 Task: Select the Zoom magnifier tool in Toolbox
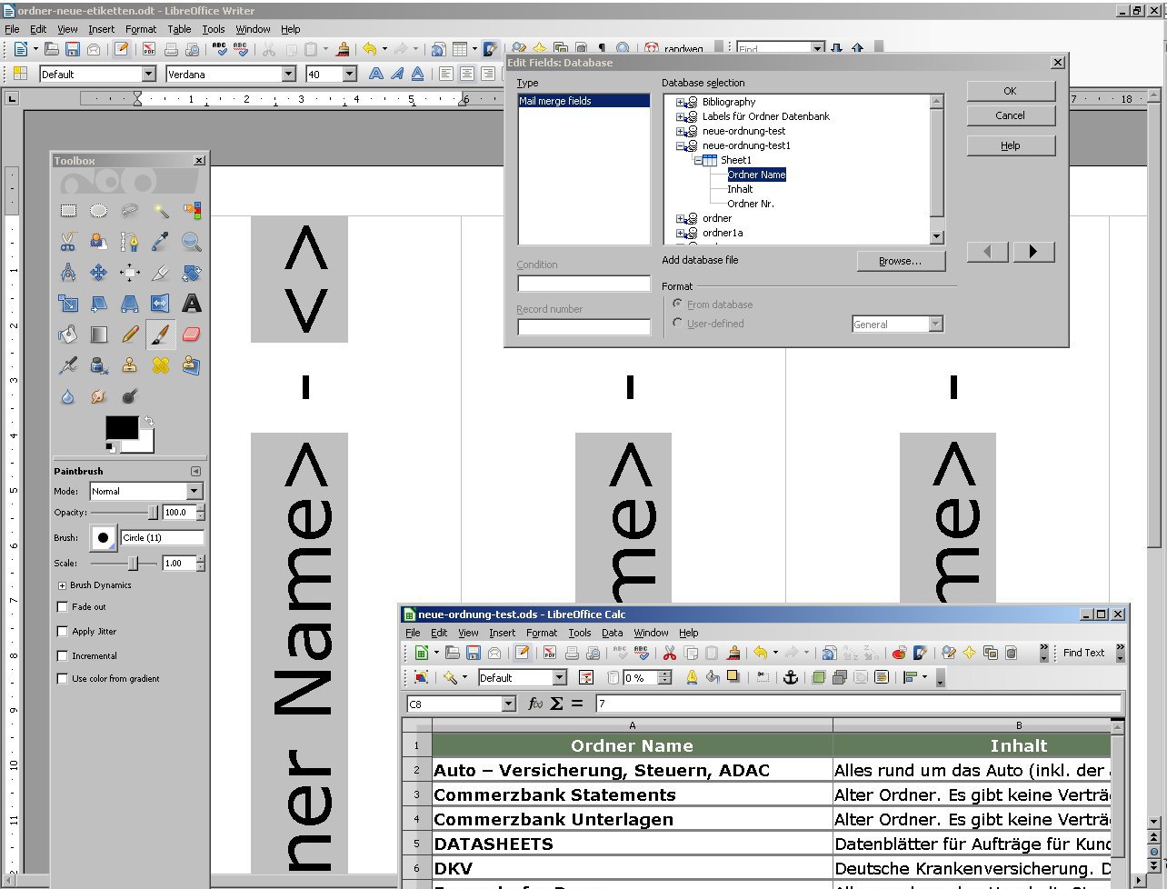(192, 242)
